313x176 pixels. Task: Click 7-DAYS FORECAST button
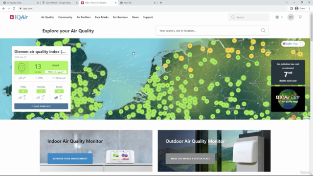pos(41,106)
